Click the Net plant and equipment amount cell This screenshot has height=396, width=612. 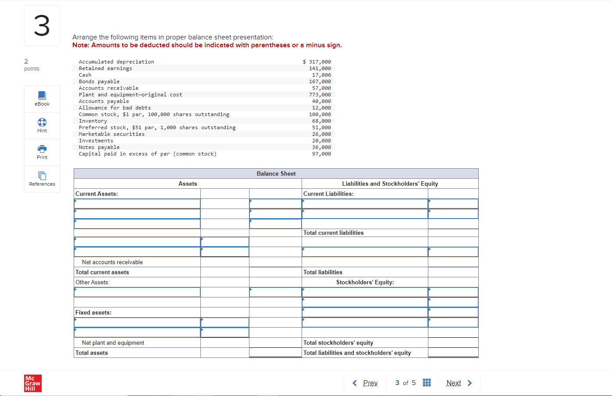tap(275, 343)
